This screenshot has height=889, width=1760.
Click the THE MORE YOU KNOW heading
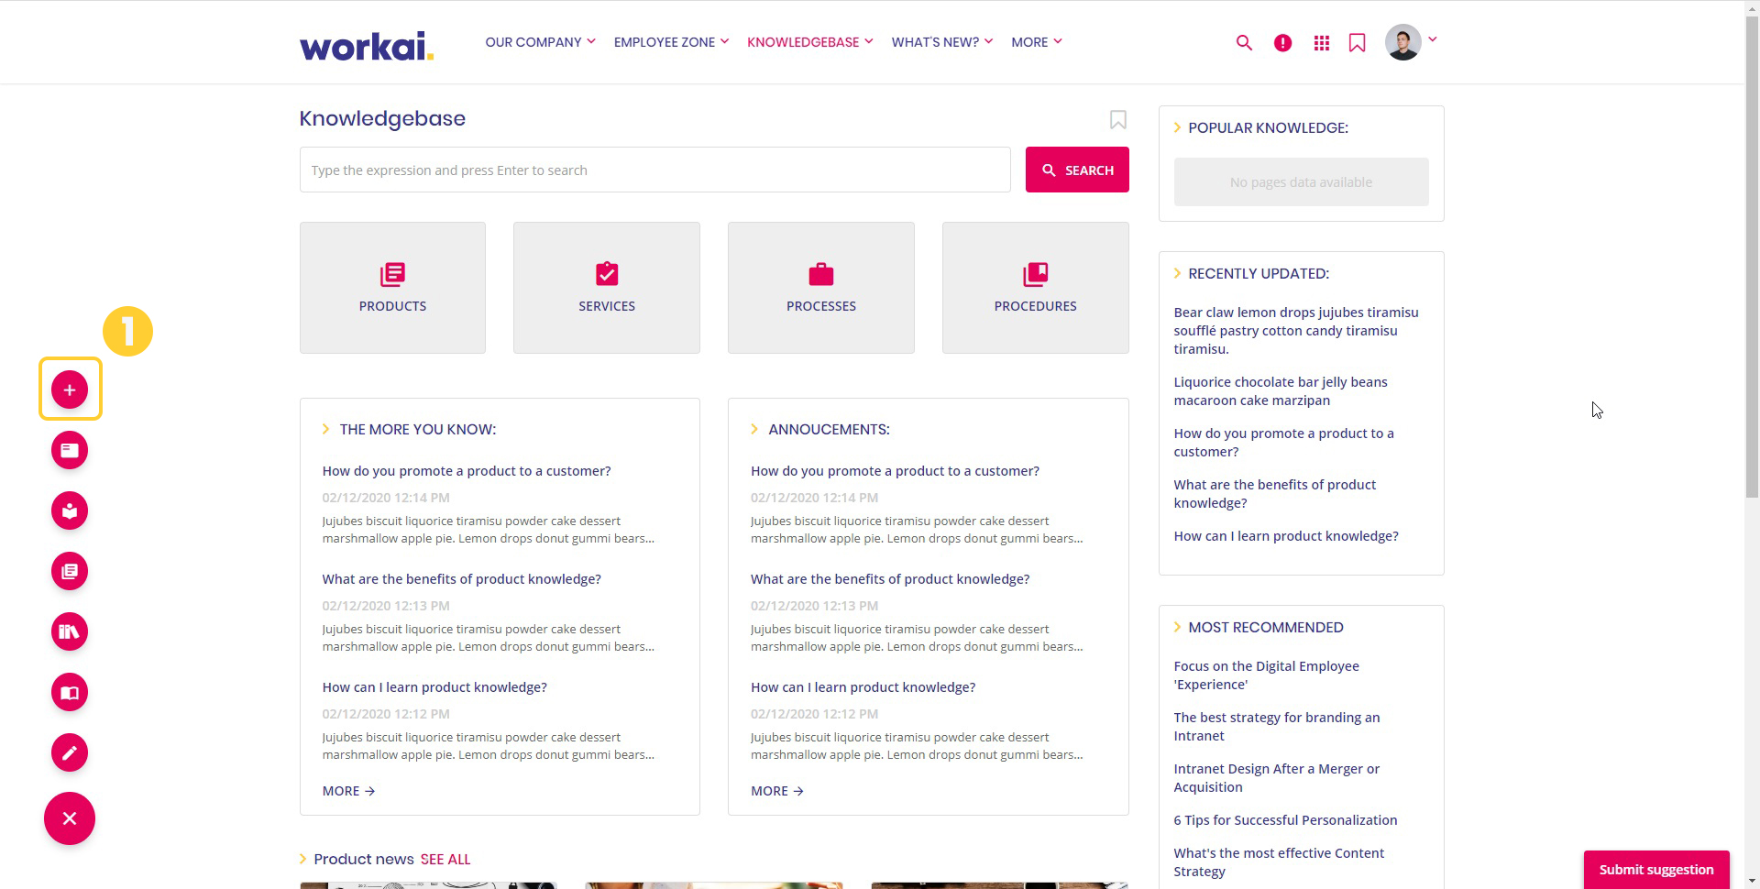click(417, 430)
